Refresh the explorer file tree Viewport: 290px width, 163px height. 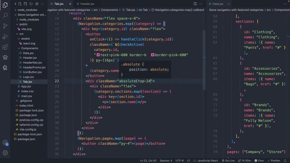point(31,4)
